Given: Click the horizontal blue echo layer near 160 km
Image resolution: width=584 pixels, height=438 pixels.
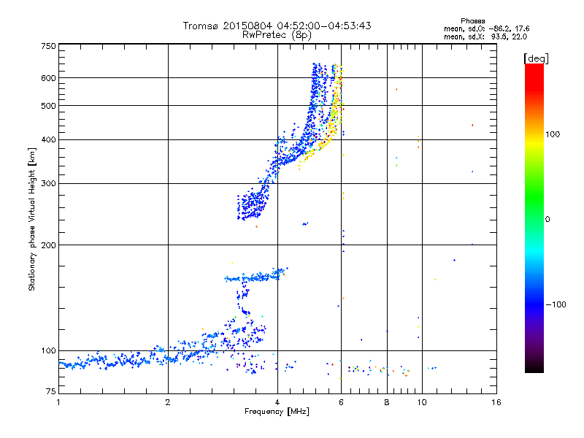Looking at the screenshot, I should 256,277.
